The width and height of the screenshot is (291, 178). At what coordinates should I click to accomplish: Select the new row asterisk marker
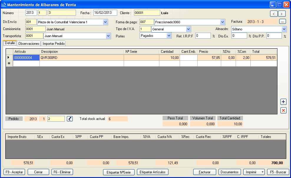tap(9, 63)
